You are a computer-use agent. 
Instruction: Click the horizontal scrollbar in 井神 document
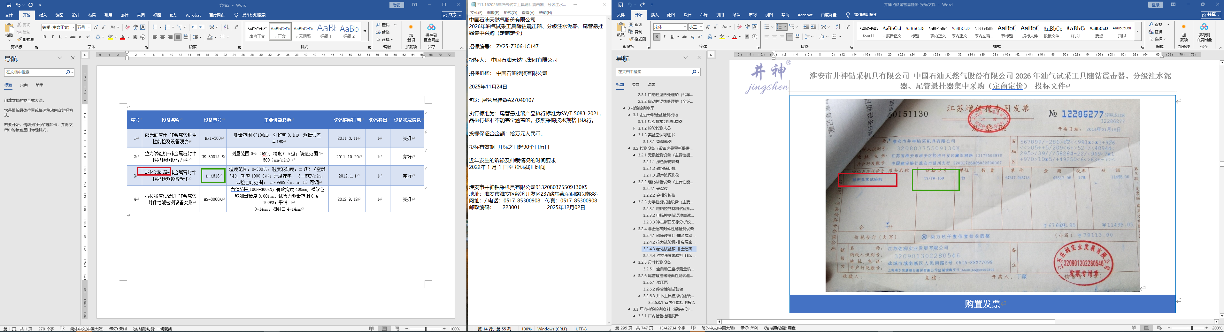[x=889, y=321]
